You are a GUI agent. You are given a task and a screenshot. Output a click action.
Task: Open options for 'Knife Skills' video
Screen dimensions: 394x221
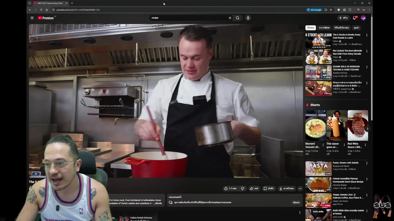coord(367,211)
